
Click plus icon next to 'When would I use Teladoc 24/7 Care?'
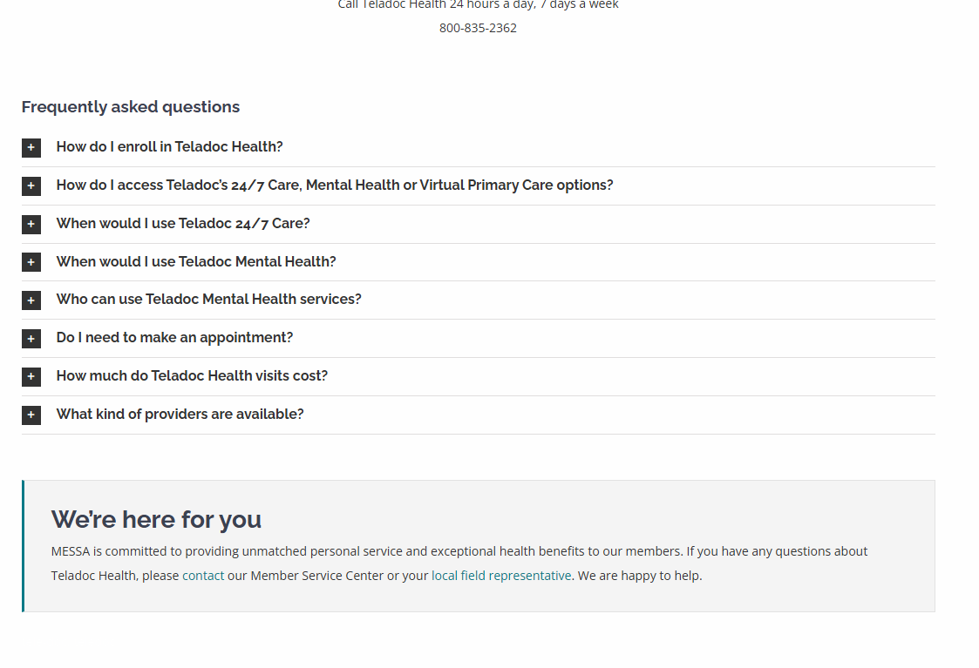pos(31,225)
